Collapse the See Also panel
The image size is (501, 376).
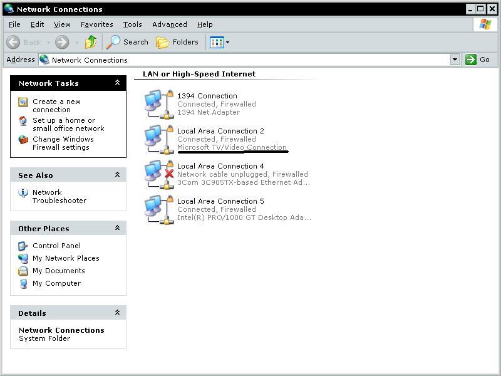(117, 175)
